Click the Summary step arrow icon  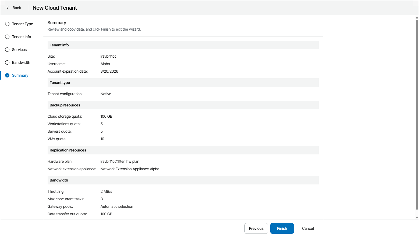coord(7,75)
